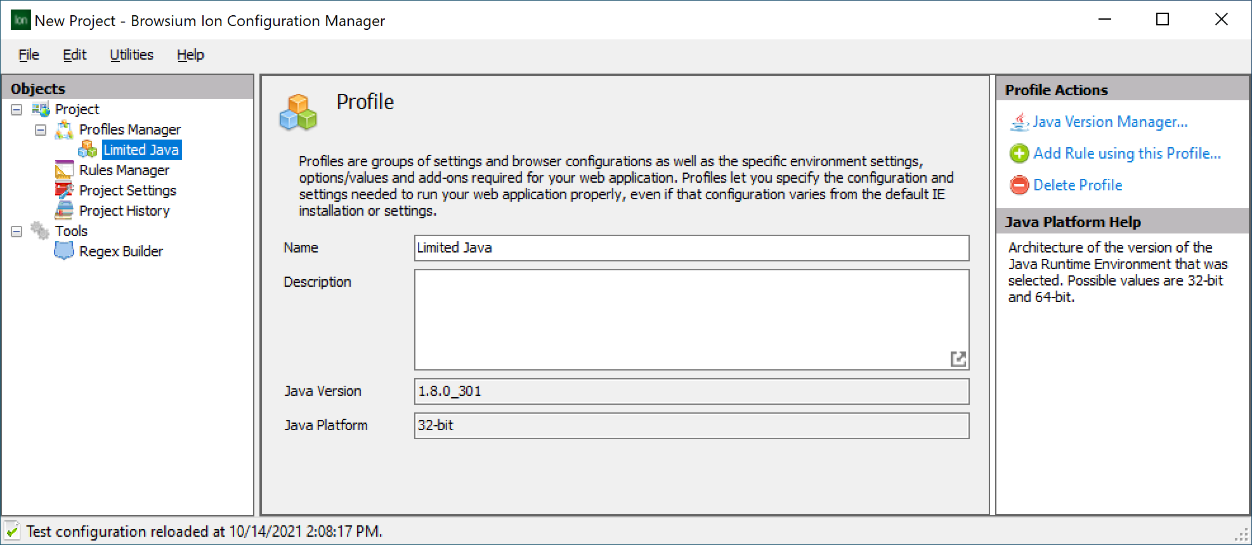Open Java Version Manager link
The height and width of the screenshot is (545, 1252).
point(1110,122)
